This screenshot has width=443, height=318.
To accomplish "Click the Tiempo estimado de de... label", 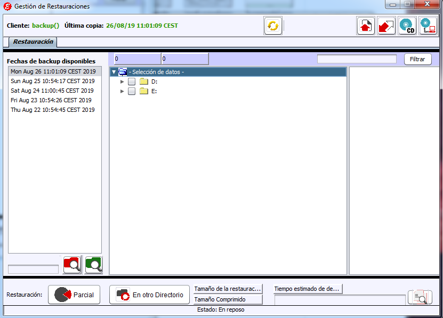I will tap(308, 289).
